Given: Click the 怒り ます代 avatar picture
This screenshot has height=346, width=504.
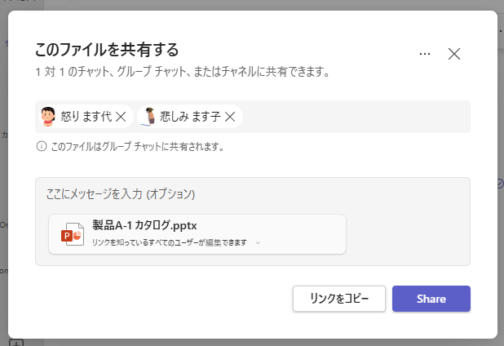Looking at the screenshot, I should (x=48, y=117).
